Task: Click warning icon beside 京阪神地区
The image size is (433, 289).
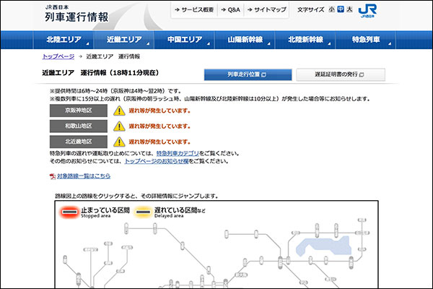Action: tap(118, 111)
